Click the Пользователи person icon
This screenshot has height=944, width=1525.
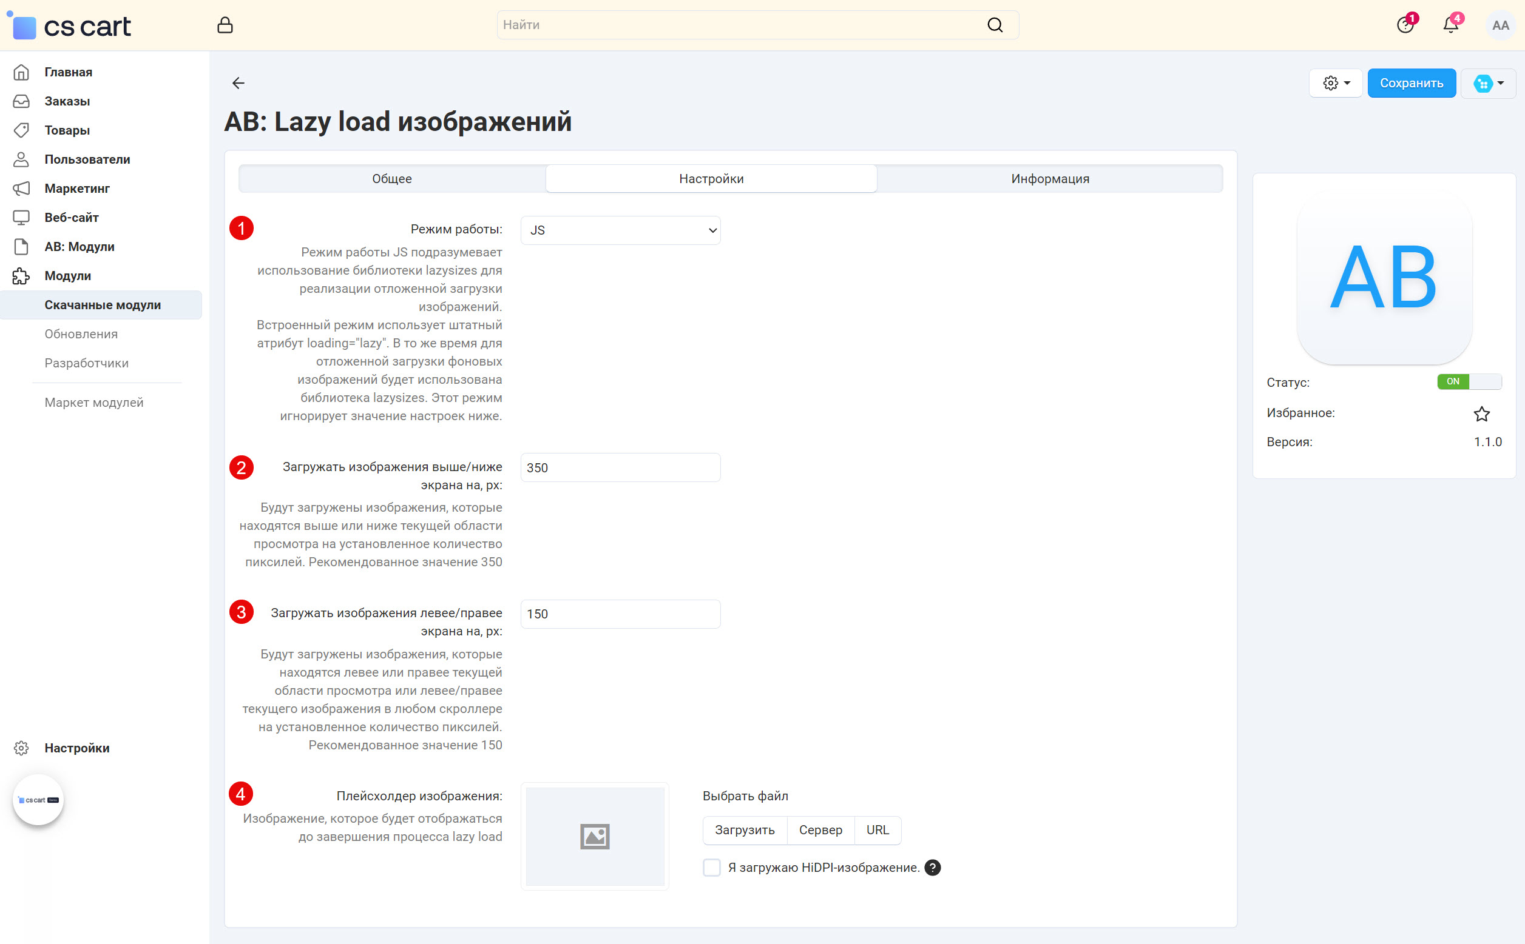(x=21, y=159)
